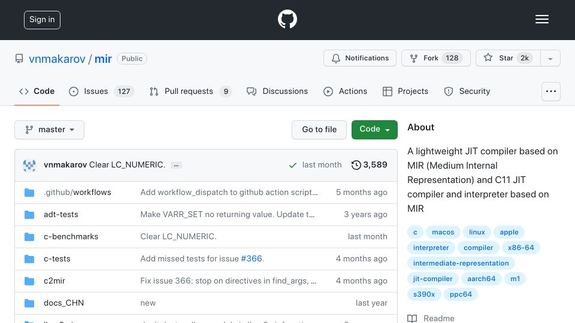
Task: View the 3,589 commits history
Action: coord(370,165)
